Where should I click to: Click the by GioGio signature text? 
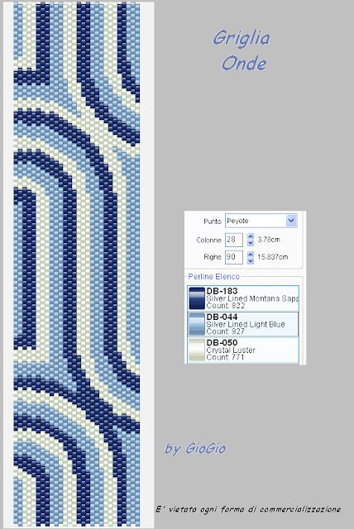(x=195, y=449)
